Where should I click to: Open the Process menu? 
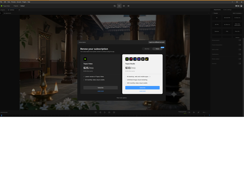[x=13, y=2]
